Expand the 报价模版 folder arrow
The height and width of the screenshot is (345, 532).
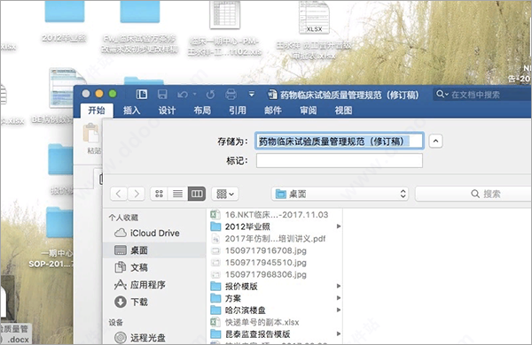coord(339,286)
